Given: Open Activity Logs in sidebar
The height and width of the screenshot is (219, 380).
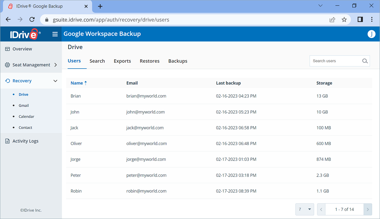Looking at the screenshot, I should point(26,141).
